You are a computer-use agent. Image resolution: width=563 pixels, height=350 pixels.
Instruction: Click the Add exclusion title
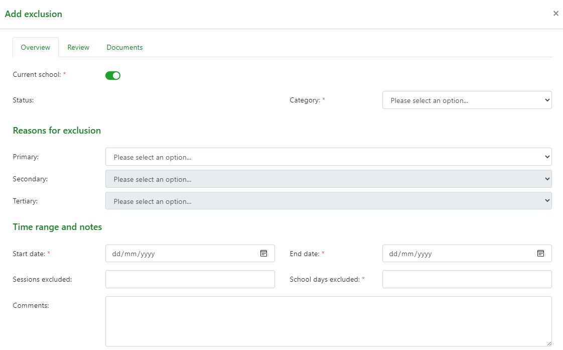click(34, 14)
